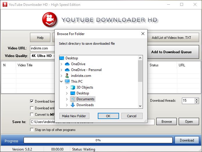Image resolution: width=202 pixels, height=152 pixels.
Task: Click the indiriste.com user icon
Action: [x=67, y=76]
